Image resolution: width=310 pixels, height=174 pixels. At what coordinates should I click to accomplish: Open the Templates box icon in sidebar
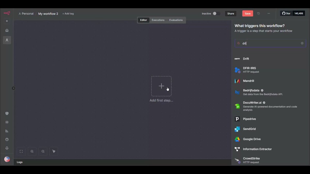(7, 113)
